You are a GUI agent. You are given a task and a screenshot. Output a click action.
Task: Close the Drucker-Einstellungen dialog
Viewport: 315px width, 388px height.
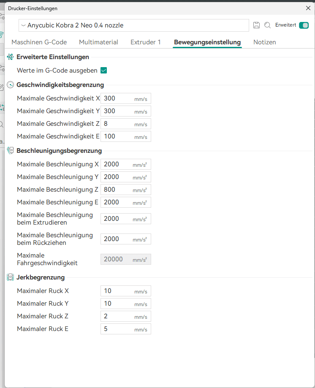pyautogui.click(x=308, y=8)
